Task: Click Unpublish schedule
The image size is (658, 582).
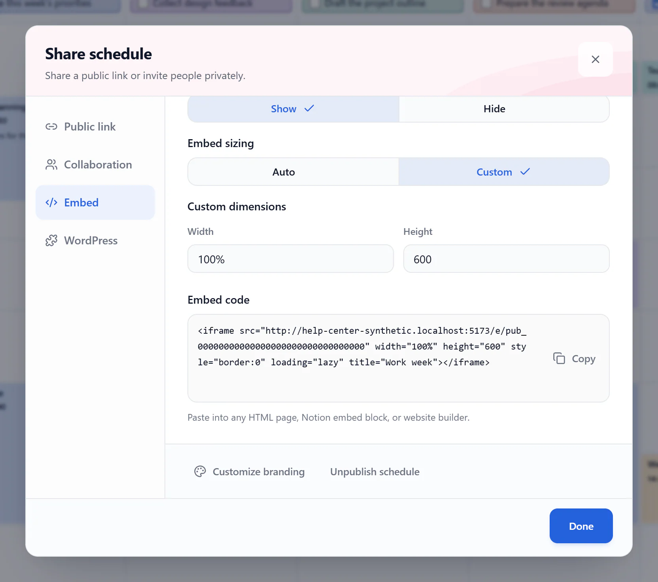Action: tap(375, 472)
